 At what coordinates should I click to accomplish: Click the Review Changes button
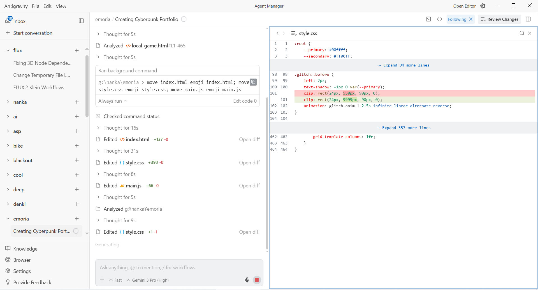(x=499, y=19)
